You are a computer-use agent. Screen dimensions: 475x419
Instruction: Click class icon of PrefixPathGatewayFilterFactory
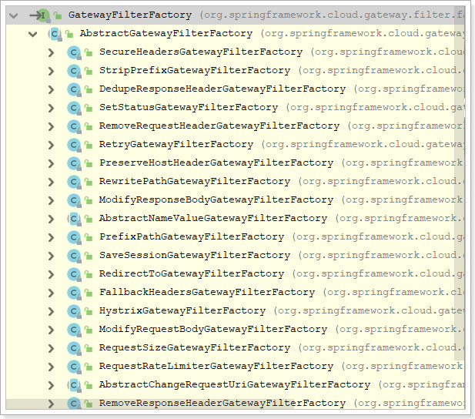pos(74,238)
